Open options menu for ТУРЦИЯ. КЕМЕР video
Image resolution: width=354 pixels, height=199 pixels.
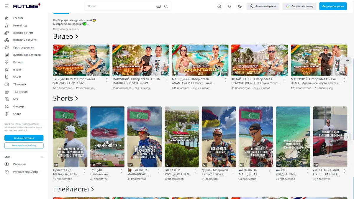(106, 80)
